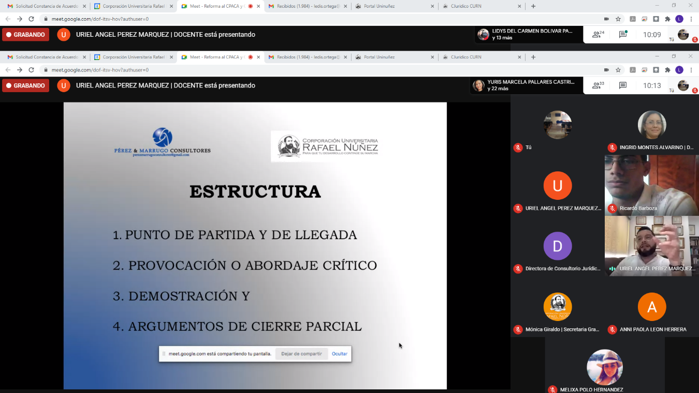Image resolution: width=699 pixels, height=393 pixels.
Task: Open the Chrome three-dot menu in the lower toolbar
Action: [x=691, y=70]
